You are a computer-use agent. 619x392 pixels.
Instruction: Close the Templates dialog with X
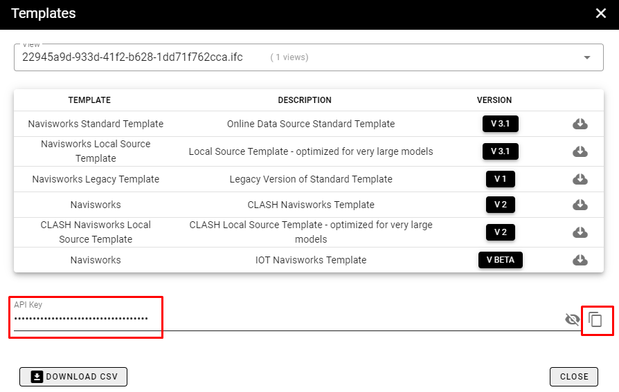(601, 13)
